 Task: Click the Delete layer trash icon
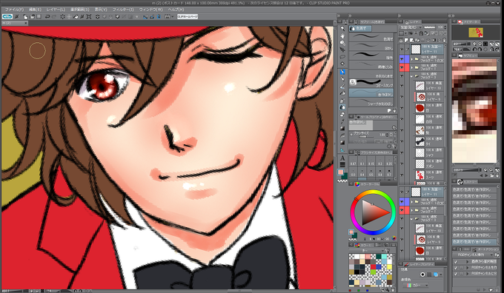coord(444,40)
